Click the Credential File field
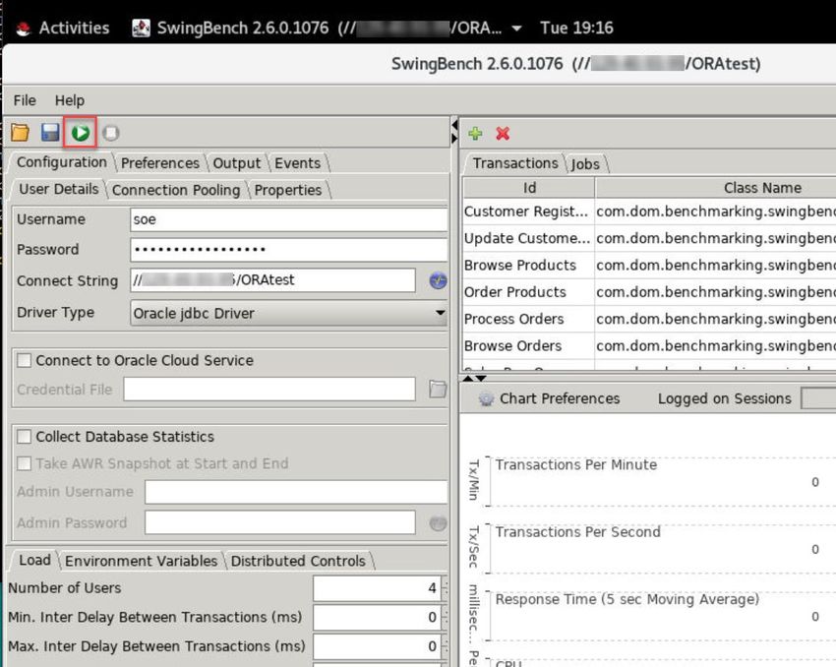 269,390
